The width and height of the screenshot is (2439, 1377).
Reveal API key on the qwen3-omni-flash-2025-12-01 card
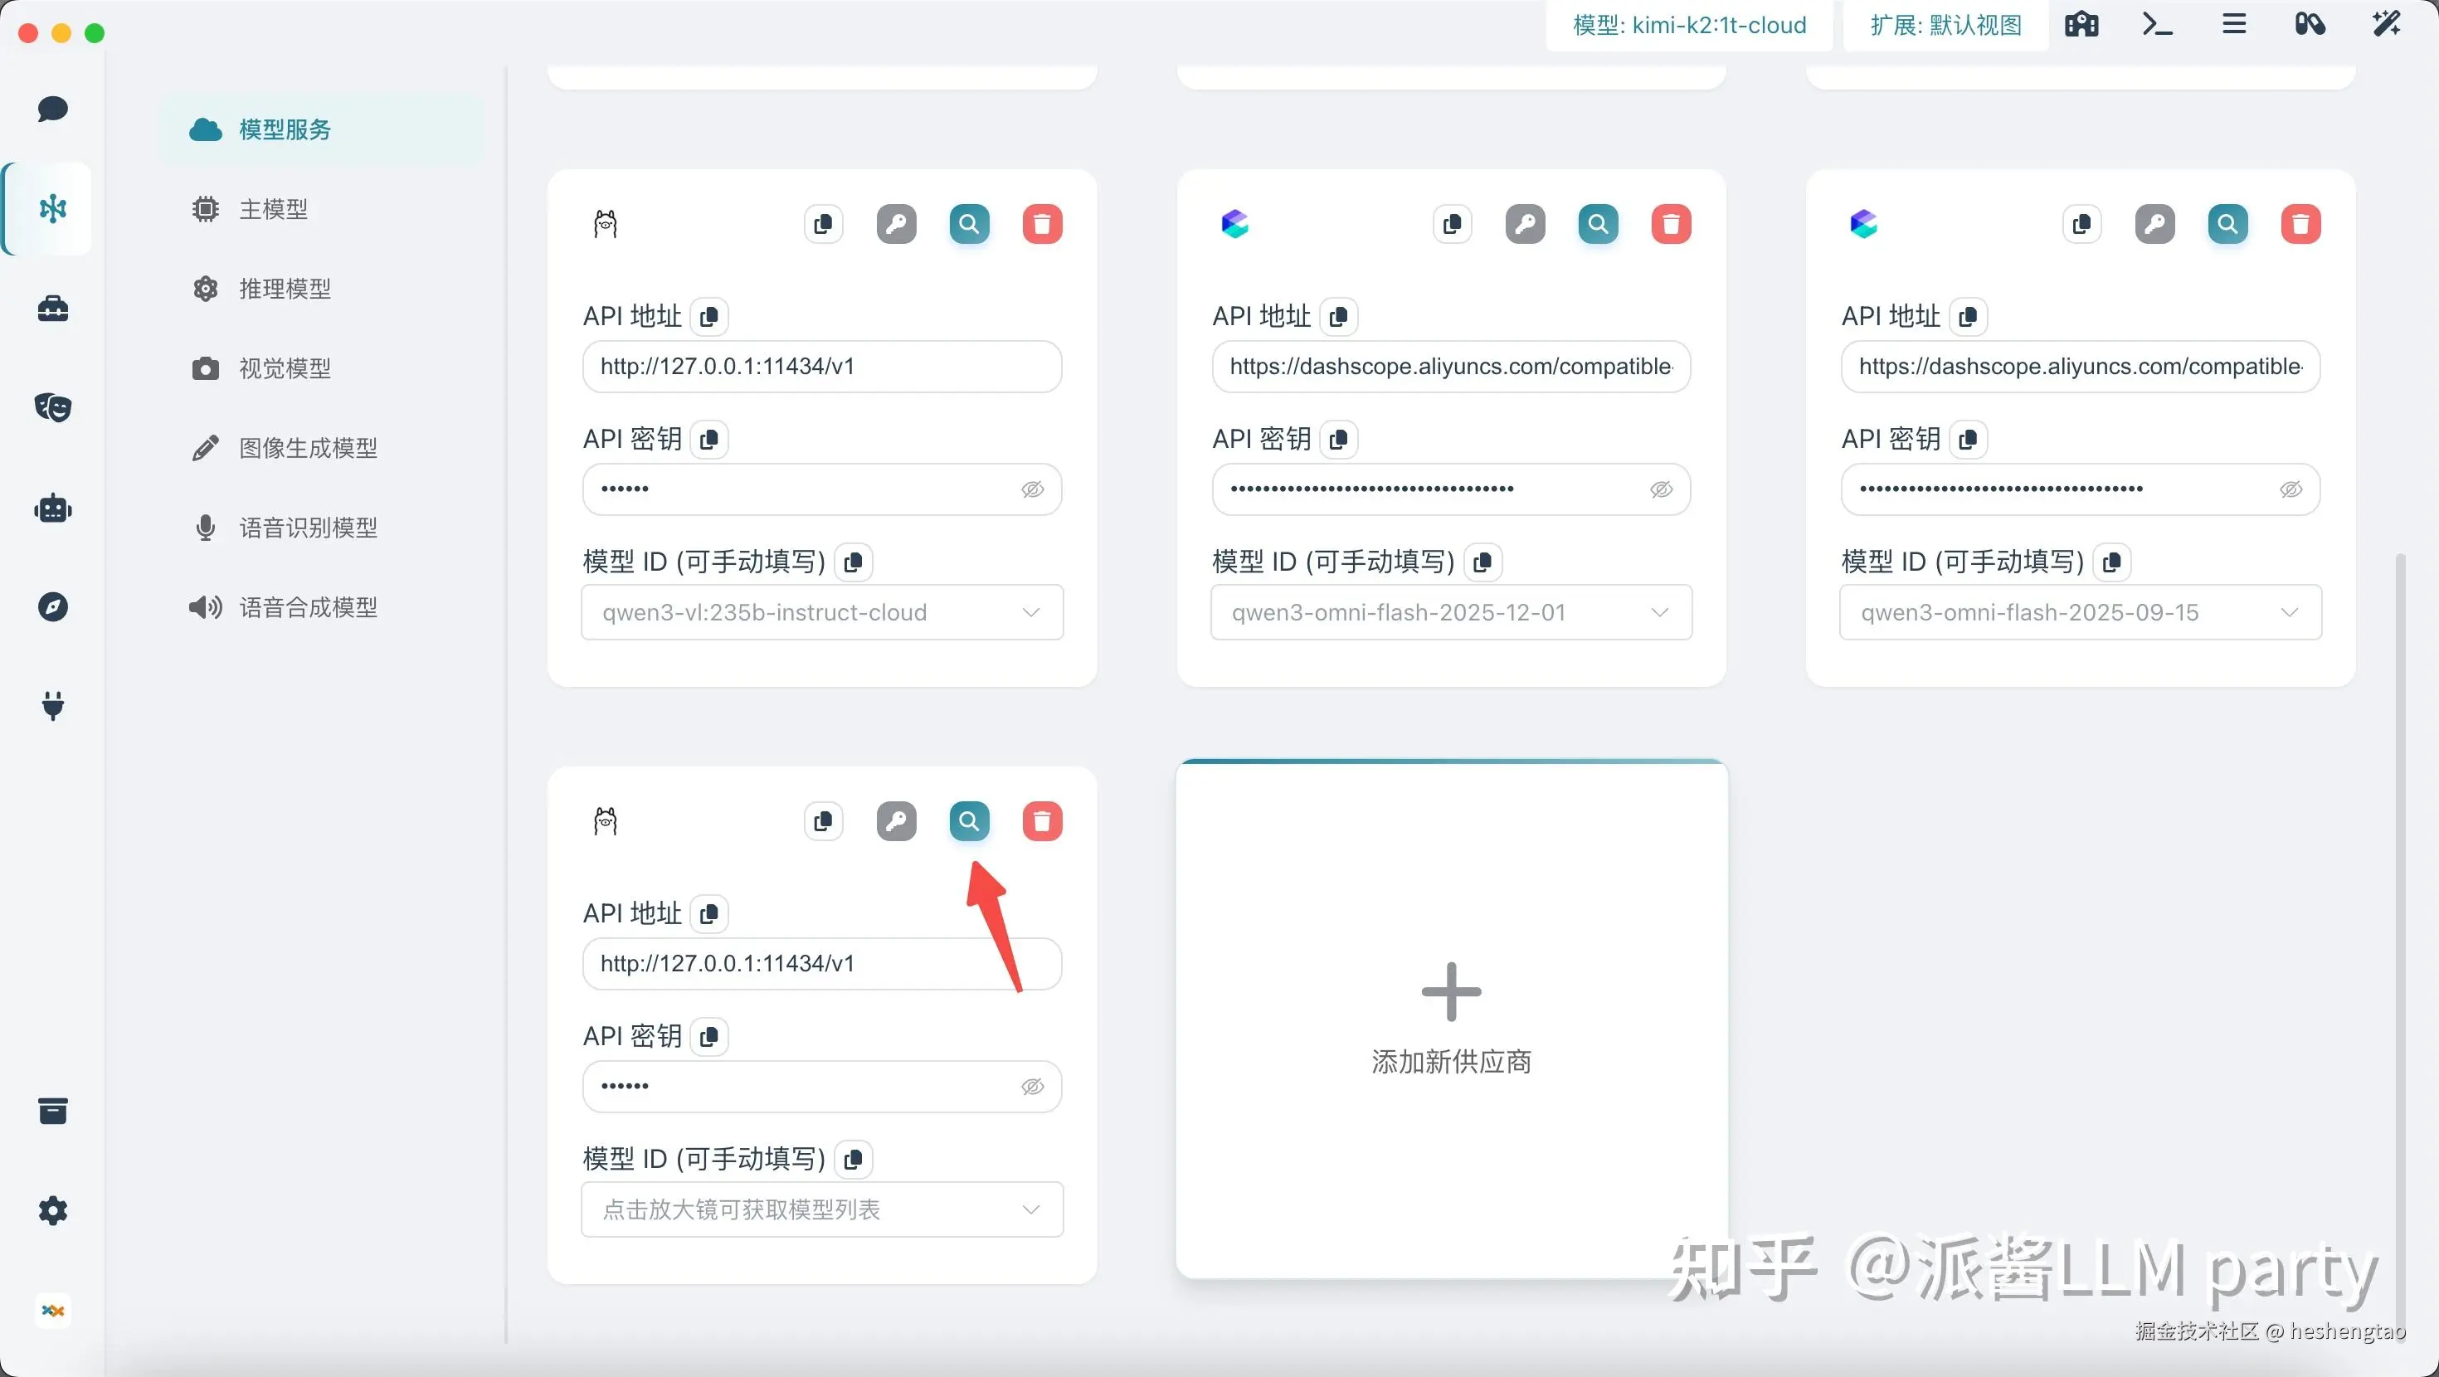pos(1661,489)
